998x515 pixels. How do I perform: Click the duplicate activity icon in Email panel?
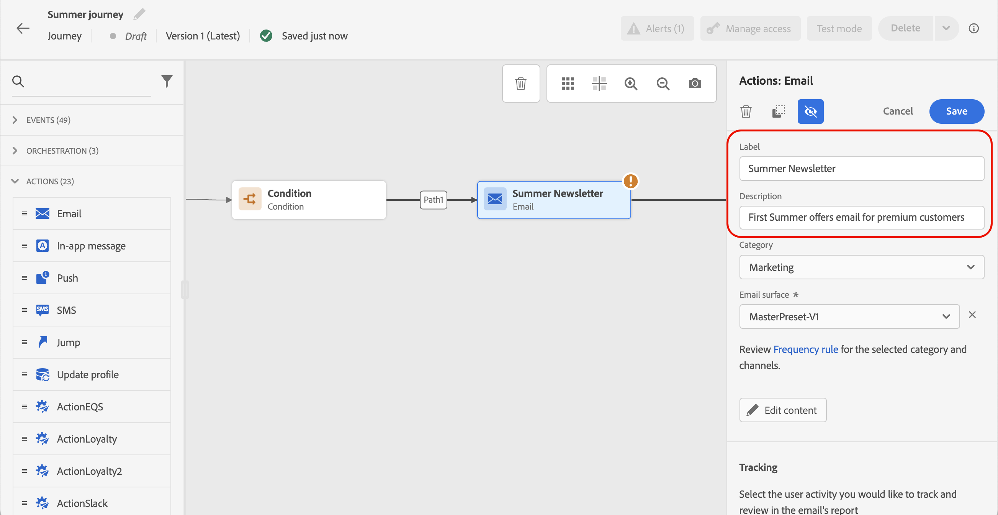[778, 111]
